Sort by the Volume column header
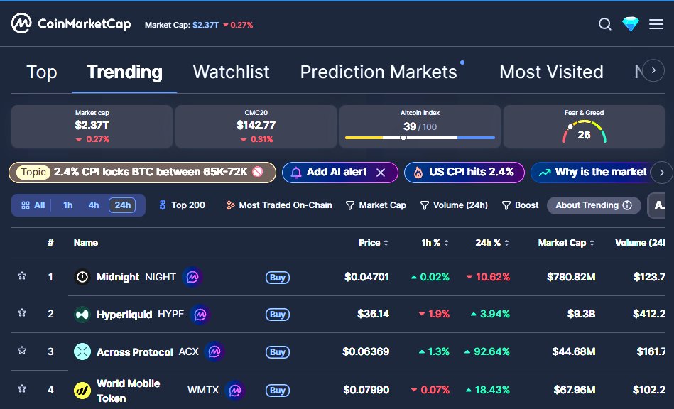The image size is (674, 409). 640,243
